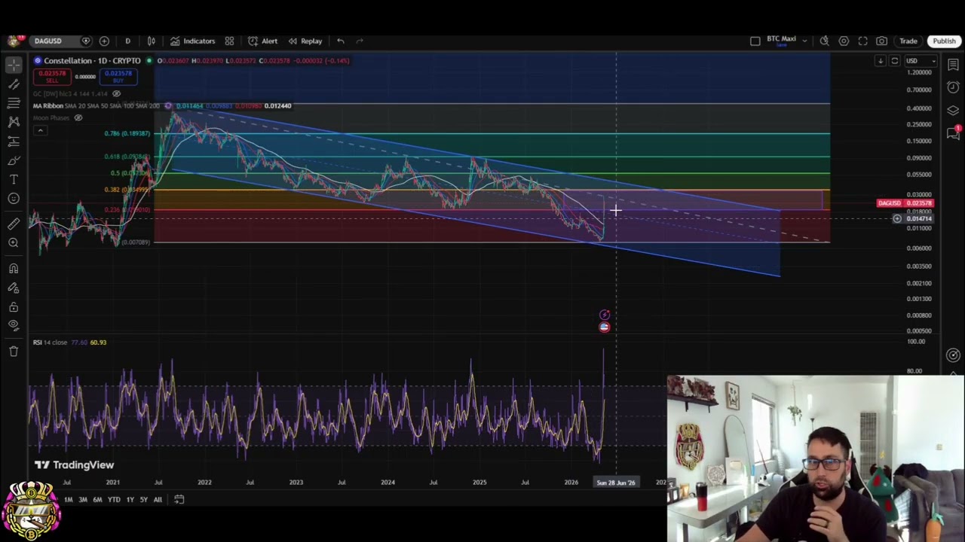Click the undo arrow
The height and width of the screenshot is (542, 965).
[341, 41]
